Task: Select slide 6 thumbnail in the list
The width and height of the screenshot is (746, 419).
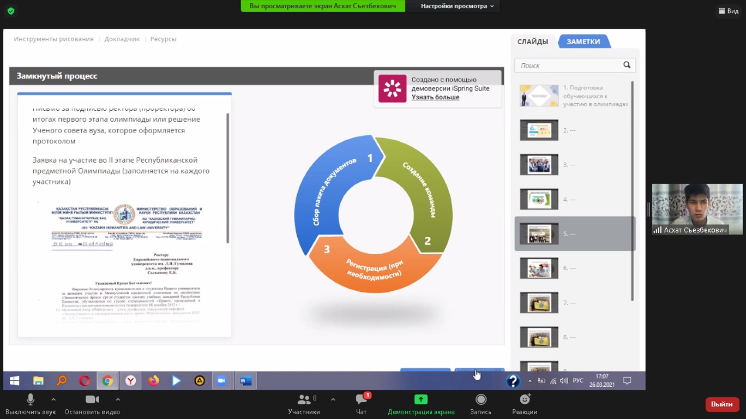Action: [539, 268]
